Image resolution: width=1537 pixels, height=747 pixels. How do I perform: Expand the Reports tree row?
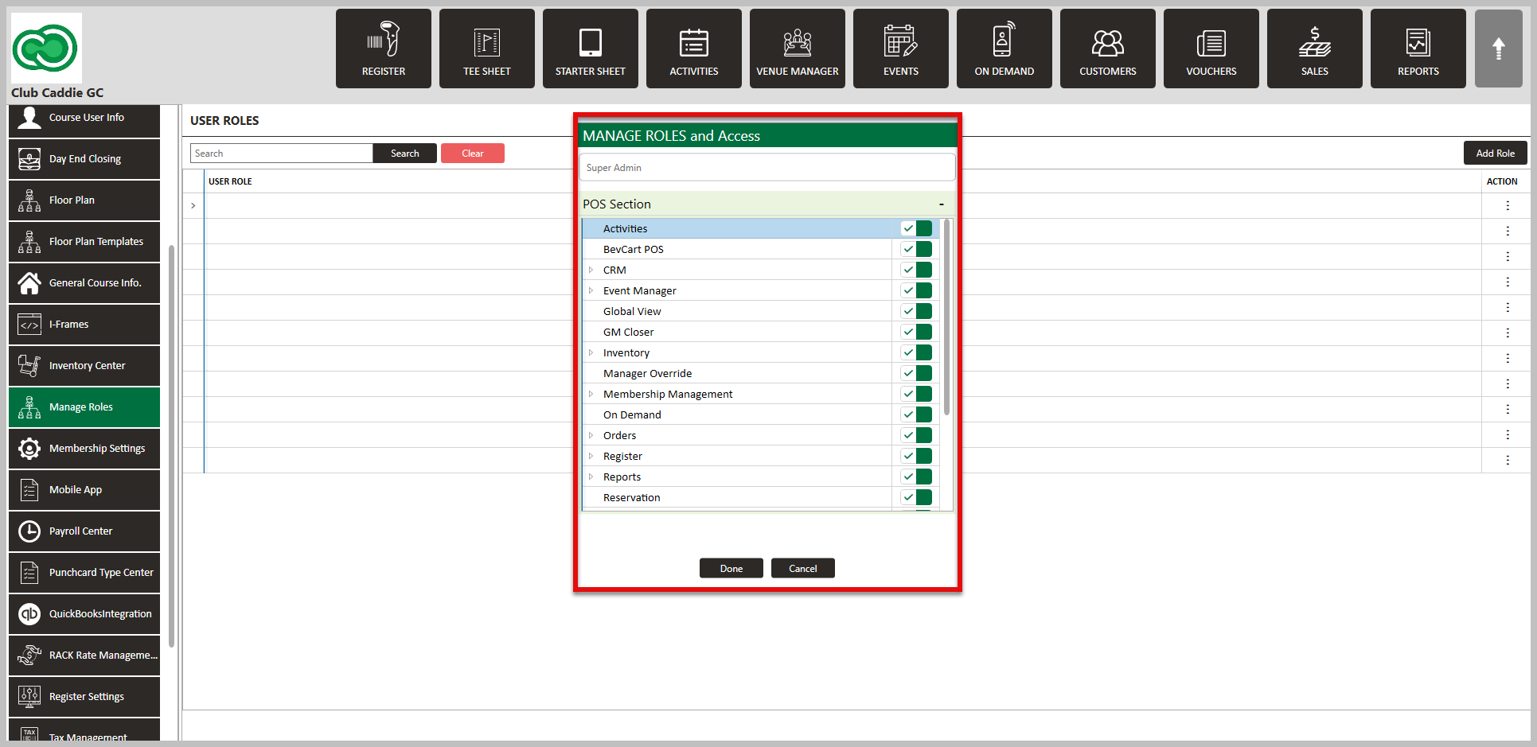[x=591, y=477]
